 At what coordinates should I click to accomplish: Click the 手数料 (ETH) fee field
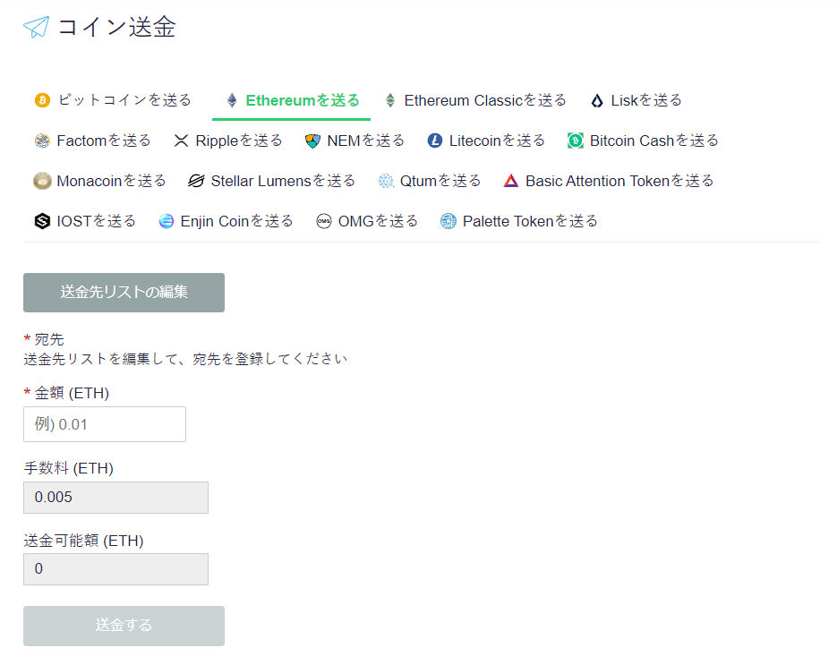coord(115,498)
